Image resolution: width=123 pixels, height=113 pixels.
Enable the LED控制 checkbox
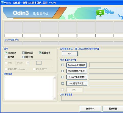[x=23, y=57]
